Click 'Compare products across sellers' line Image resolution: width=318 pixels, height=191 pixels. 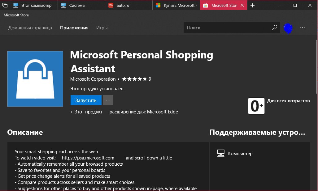click(x=75, y=182)
